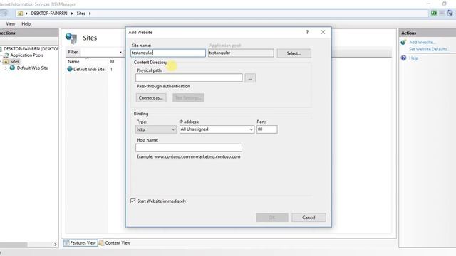Open the binding Type dropdown
This screenshot has width=456, height=256.
156,129
